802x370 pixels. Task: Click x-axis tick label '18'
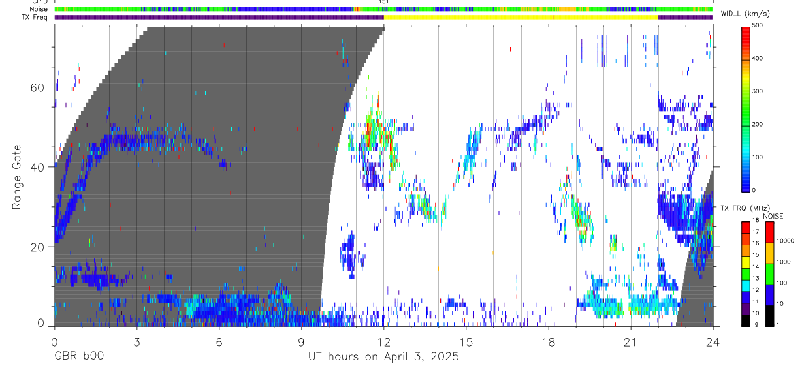(549, 342)
